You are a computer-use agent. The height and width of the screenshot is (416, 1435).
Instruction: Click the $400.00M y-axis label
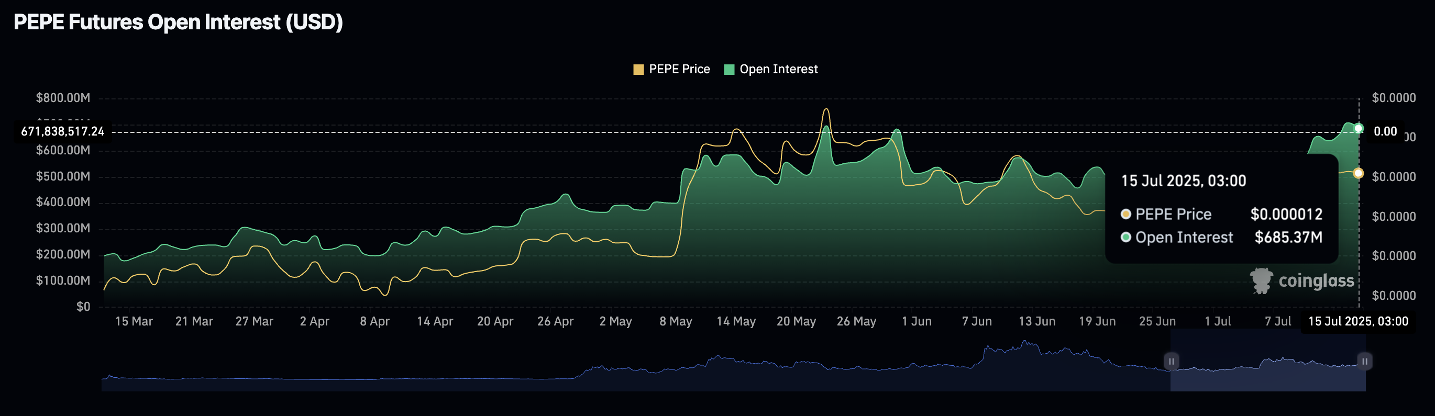[x=63, y=202]
